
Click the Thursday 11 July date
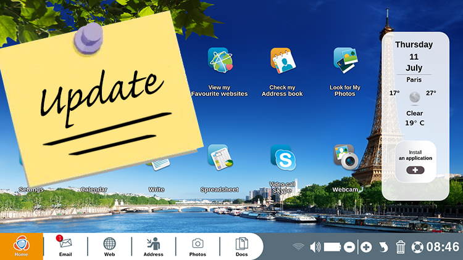tap(414, 56)
